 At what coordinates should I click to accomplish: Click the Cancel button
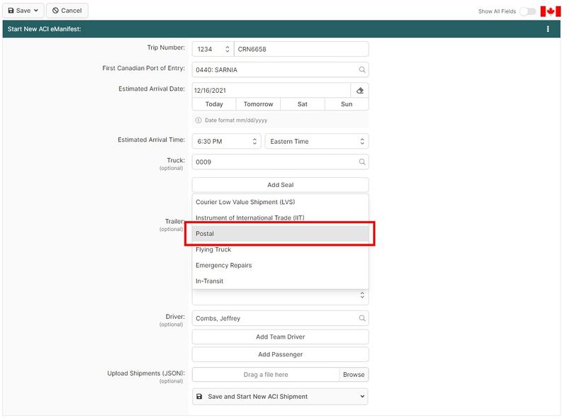pyautogui.click(x=67, y=11)
